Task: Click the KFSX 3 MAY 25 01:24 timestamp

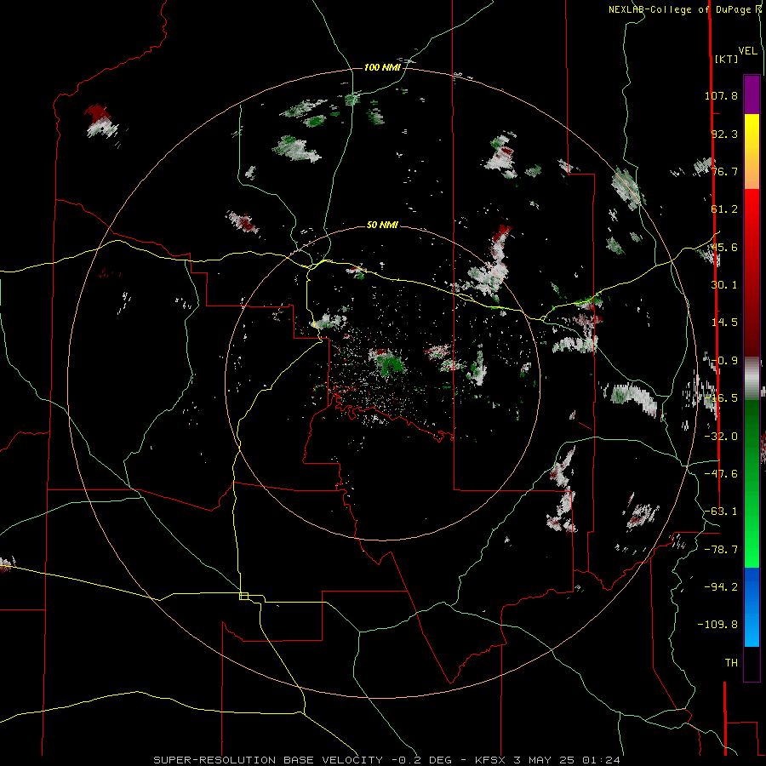Action: [547, 760]
